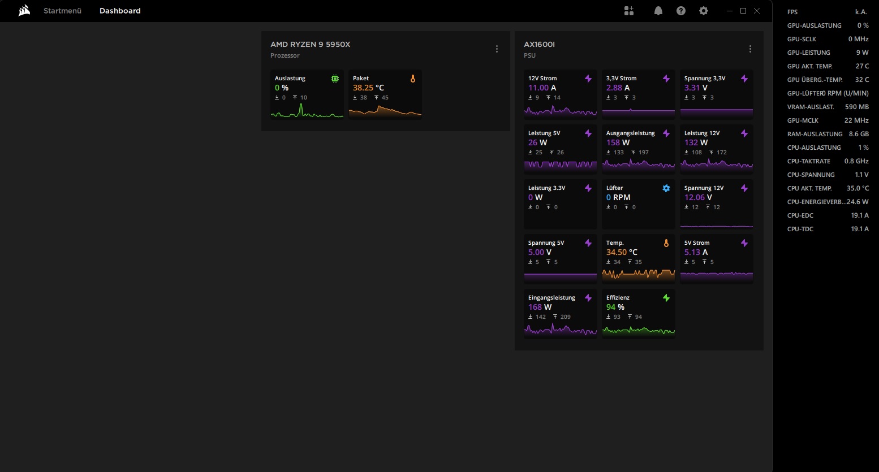Click the bolt icon on 3,3V Strom

pos(666,79)
